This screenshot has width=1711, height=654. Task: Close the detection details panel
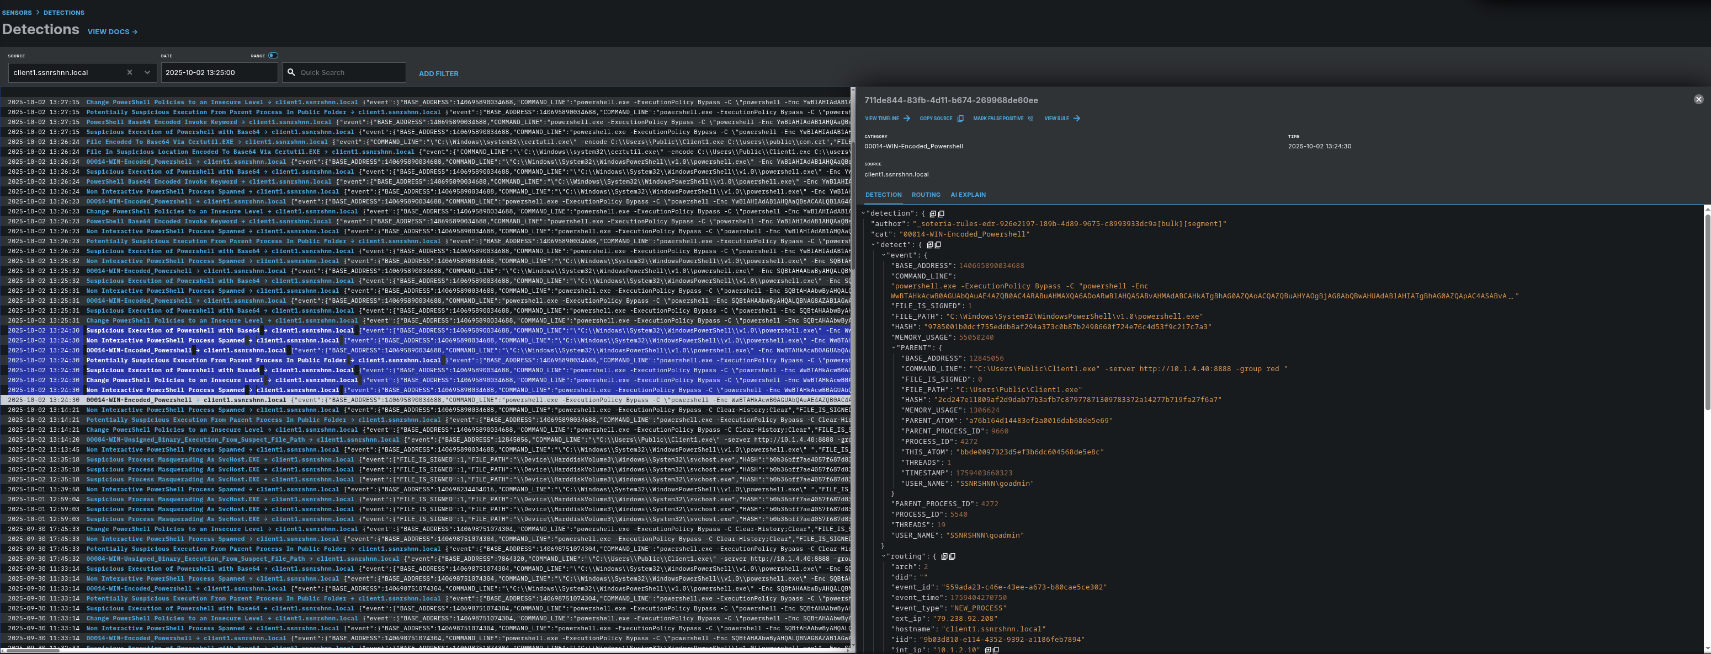[1698, 99]
